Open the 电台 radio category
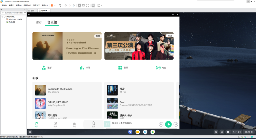Viewport: 256px width, 139px height. pos(161,68)
